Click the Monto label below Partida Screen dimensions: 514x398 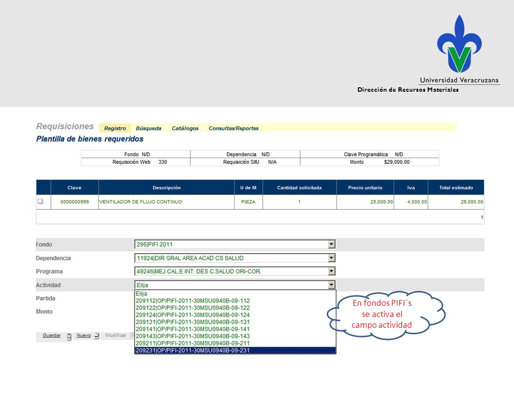tap(44, 312)
